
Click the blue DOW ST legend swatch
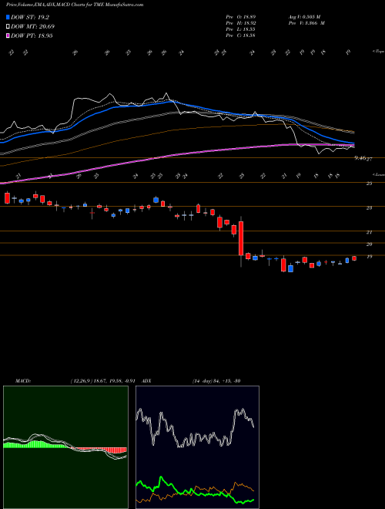[x=8, y=17]
